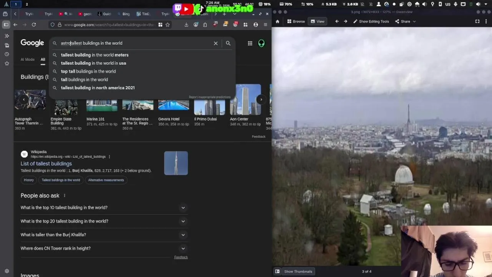
Task: Expand CN Tower rank question
Action: click(x=104, y=249)
